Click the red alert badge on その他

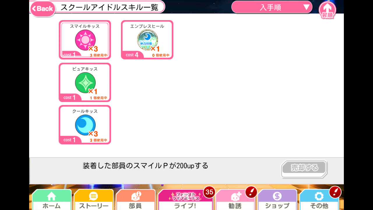[335, 192]
